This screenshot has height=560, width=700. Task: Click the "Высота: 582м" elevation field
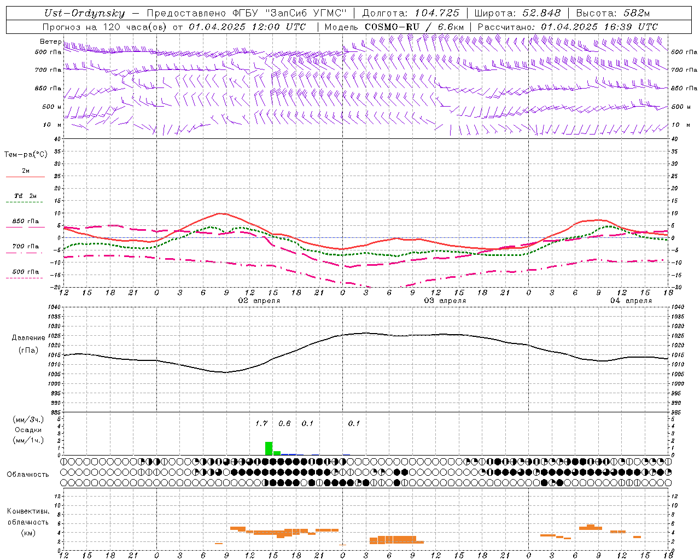[x=612, y=13]
